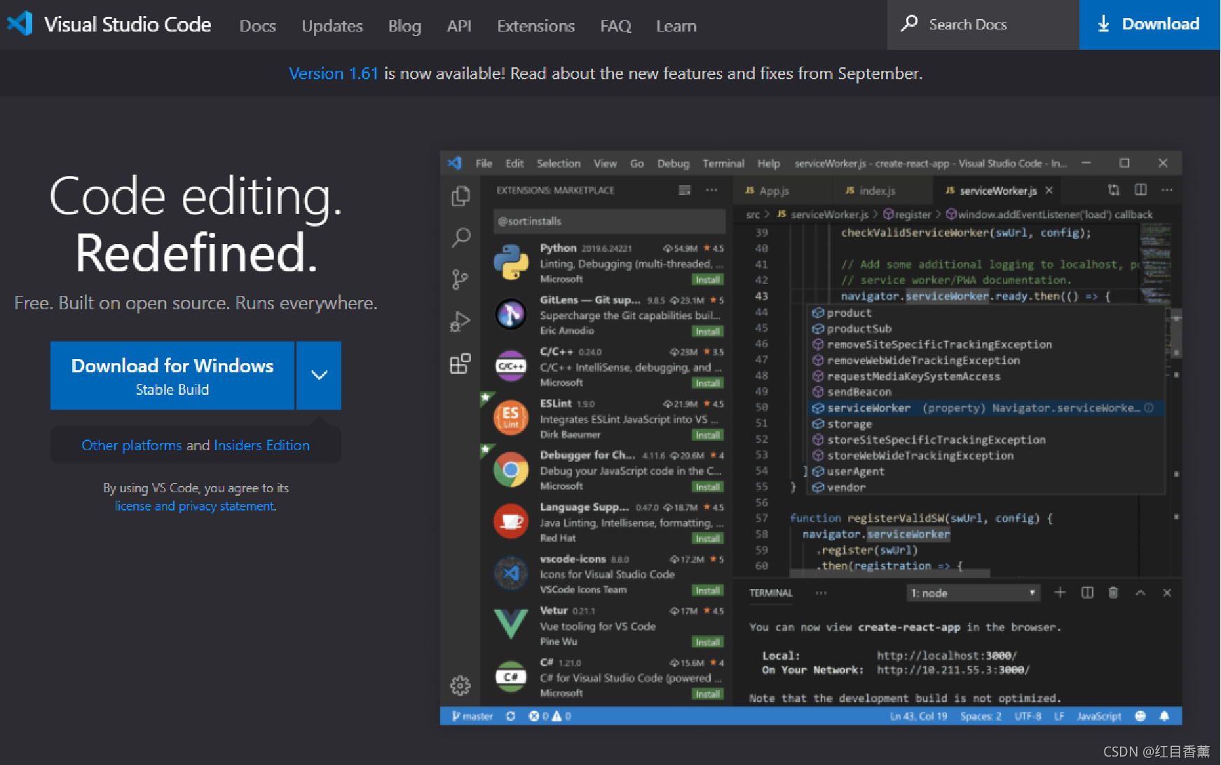Open the Manage gear in activity bar
Viewport: 1221px width, 765px height.
(x=460, y=685)
